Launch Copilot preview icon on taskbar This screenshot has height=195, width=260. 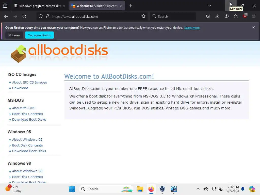point(252,189)
